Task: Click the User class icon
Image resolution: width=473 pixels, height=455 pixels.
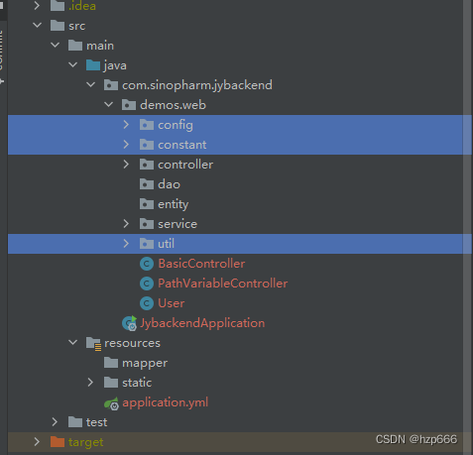Action: pos(147,303)
